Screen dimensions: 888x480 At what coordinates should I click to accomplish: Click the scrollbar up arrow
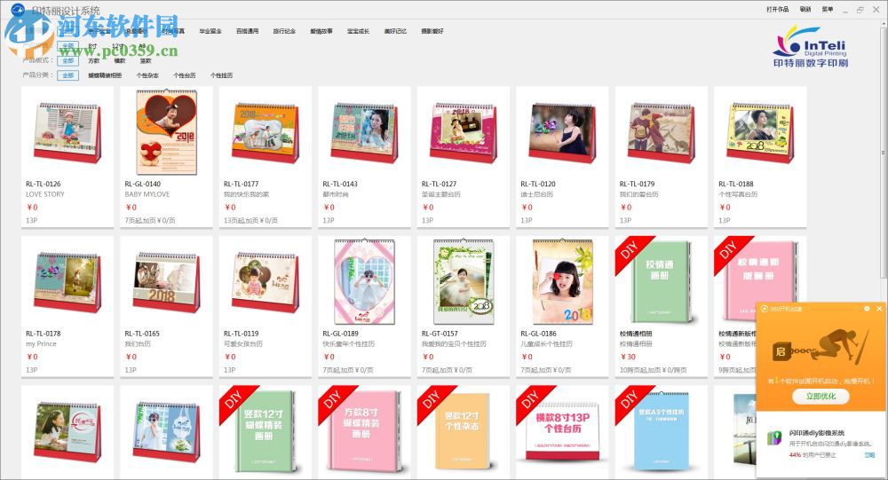click(883, 23)
